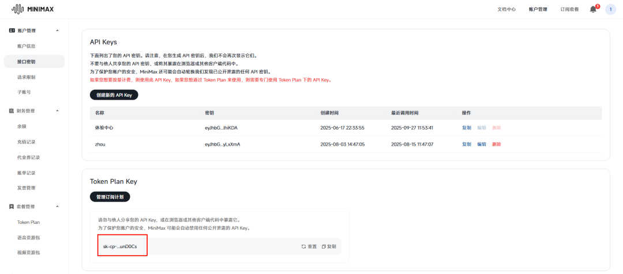
Task: Delete the 体验中心 API key
Action: point(496,128)
